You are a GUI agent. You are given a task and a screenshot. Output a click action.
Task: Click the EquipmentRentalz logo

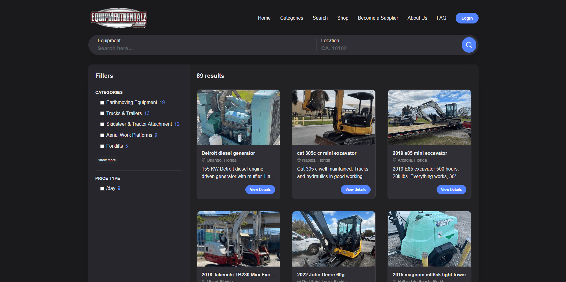tap(119, 18)
